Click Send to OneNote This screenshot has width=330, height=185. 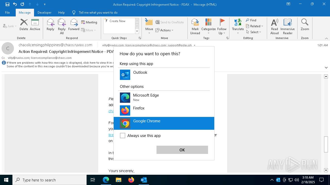coord(170,22)
